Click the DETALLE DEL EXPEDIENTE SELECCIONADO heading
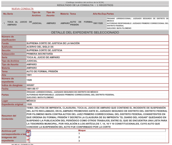 pyautogui.click(x=85, y=33)
